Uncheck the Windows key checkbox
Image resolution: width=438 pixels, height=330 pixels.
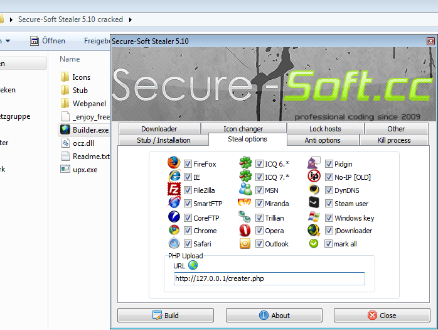(329, 217)
